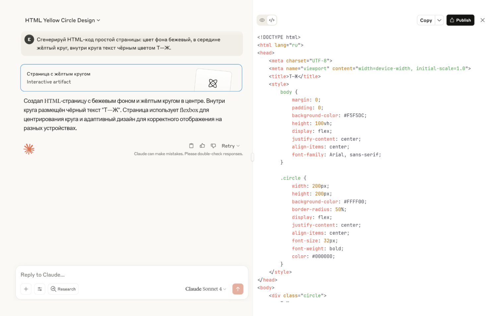Publish the artifact
The width and height of the screenshot is (504, 316).
(x=460, y=20)
